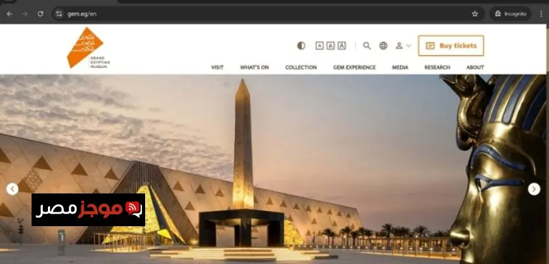Open the GEM EXPERIENCE menu
The image size is (549, 264).
point(355,67)
